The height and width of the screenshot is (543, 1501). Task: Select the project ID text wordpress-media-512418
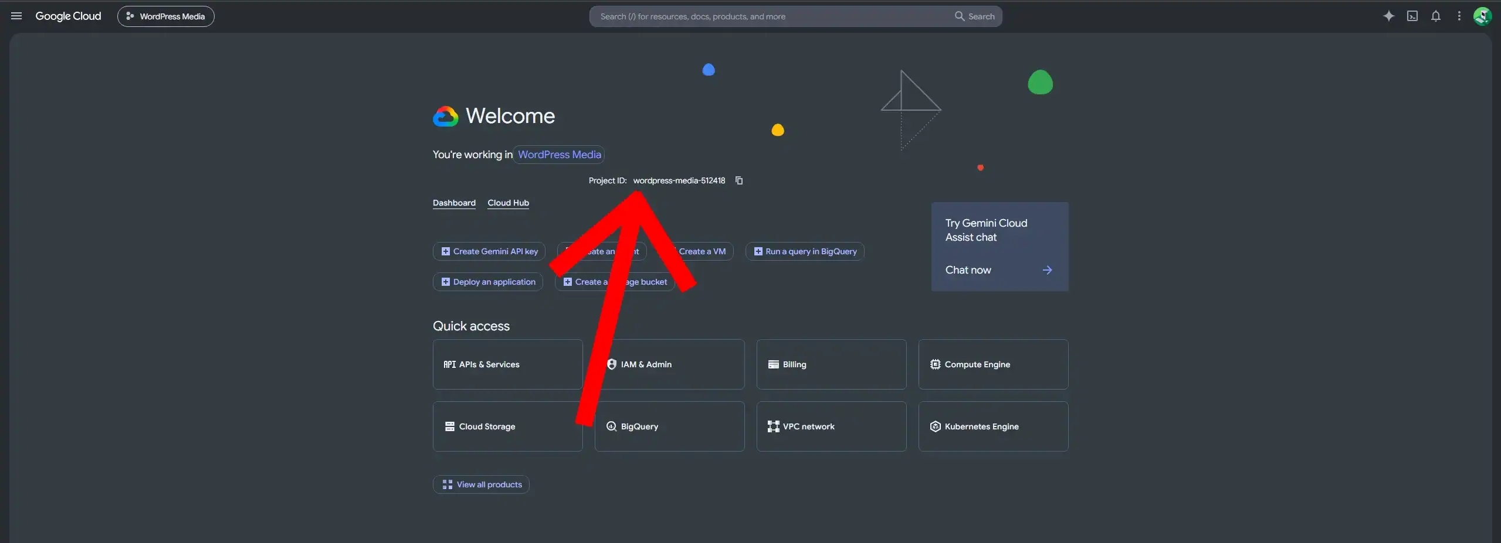click(x=679, y=180)
